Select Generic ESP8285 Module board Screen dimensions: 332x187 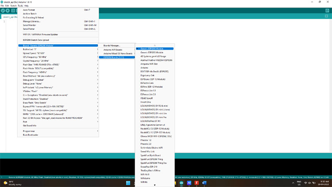tap(154, 52)
